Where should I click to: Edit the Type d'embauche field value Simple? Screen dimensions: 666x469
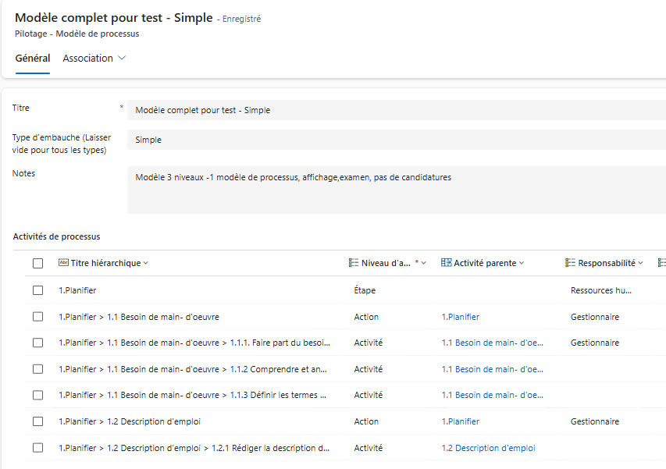pyautogui.click(x=390, y=140)
